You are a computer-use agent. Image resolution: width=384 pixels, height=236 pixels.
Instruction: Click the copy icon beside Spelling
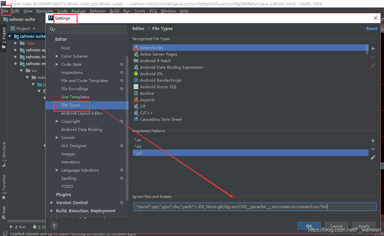(x=122, y=178)
